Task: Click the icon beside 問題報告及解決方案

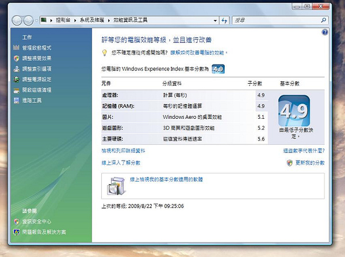Action: tap(17, 232)
